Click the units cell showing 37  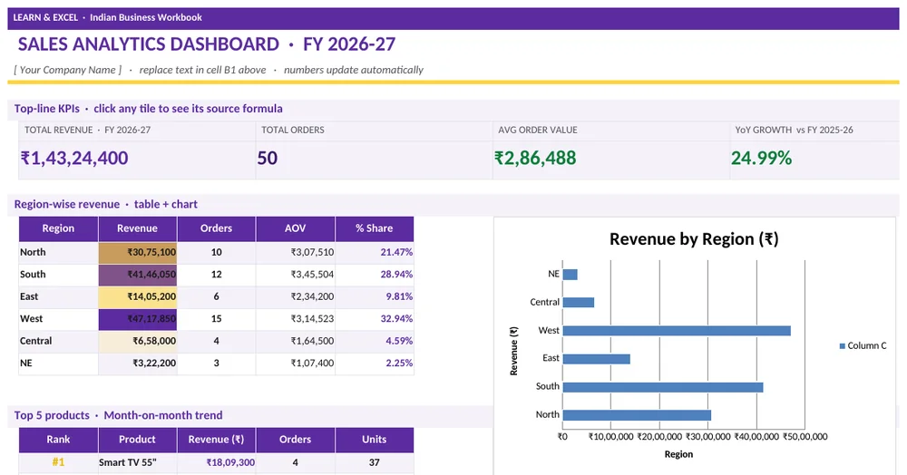click(x=375, y=462)
